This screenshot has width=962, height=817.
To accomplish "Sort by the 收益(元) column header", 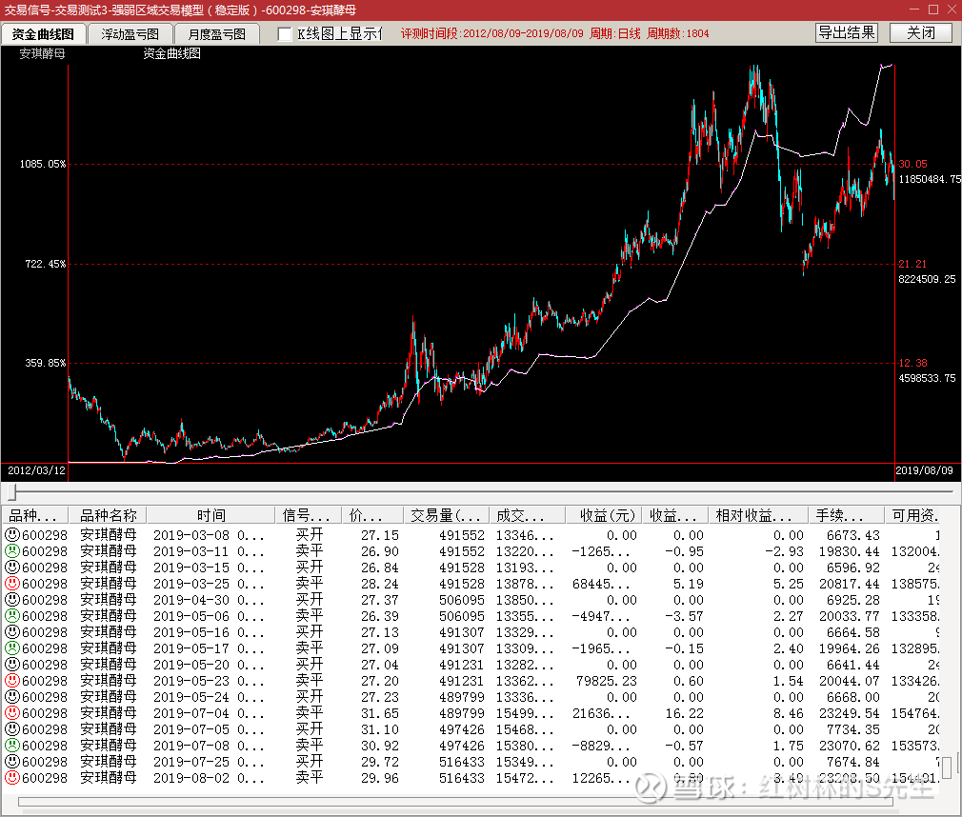I will pos(603,515).
